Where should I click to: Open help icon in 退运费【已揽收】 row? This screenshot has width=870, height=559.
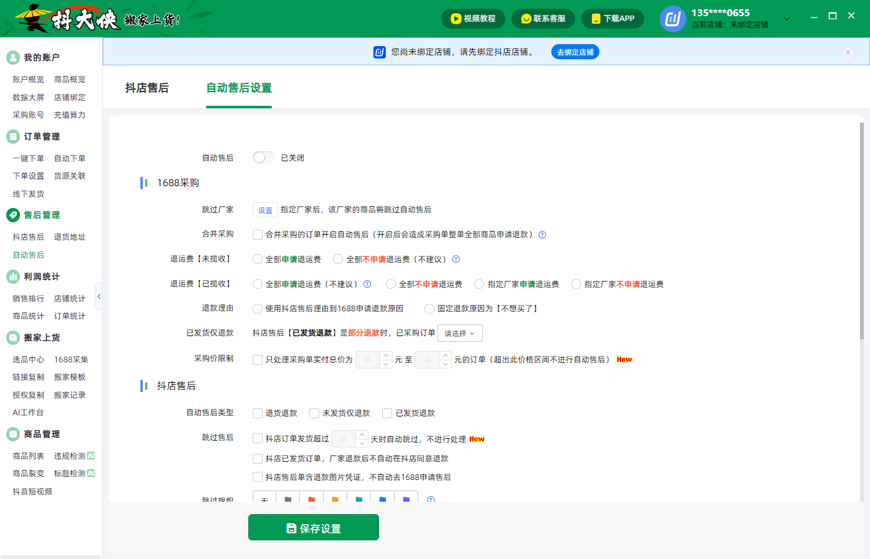[x=367, y=284]
